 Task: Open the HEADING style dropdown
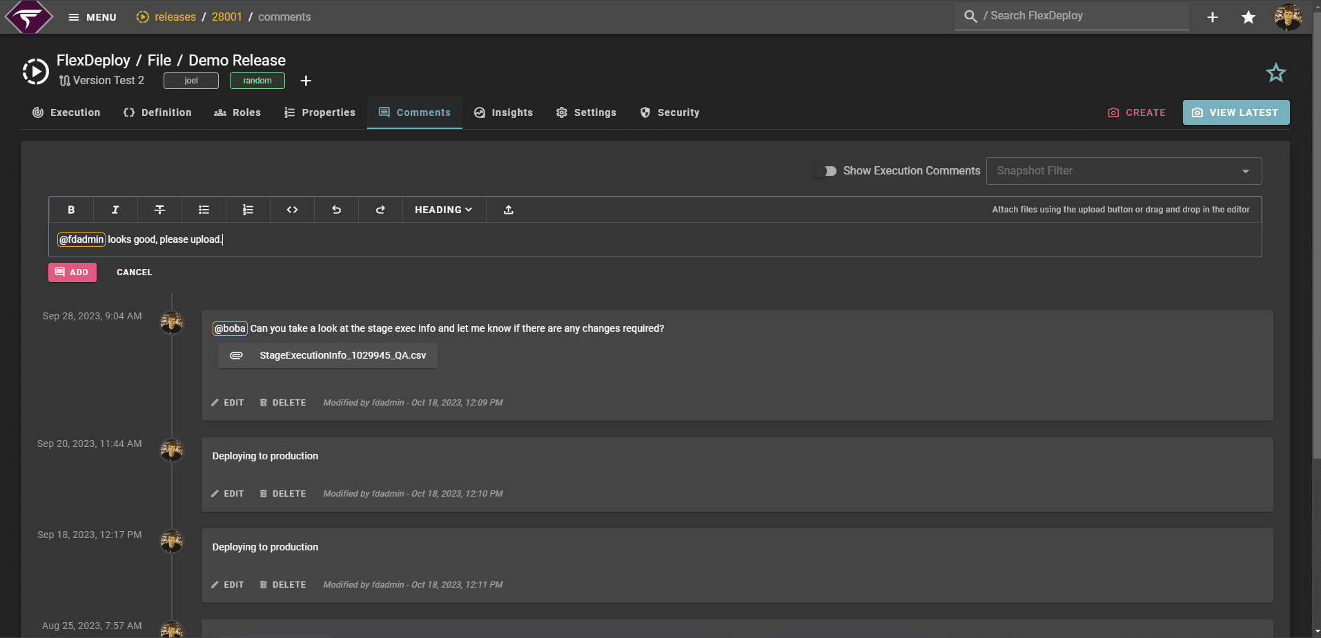[x=443, y=210]
